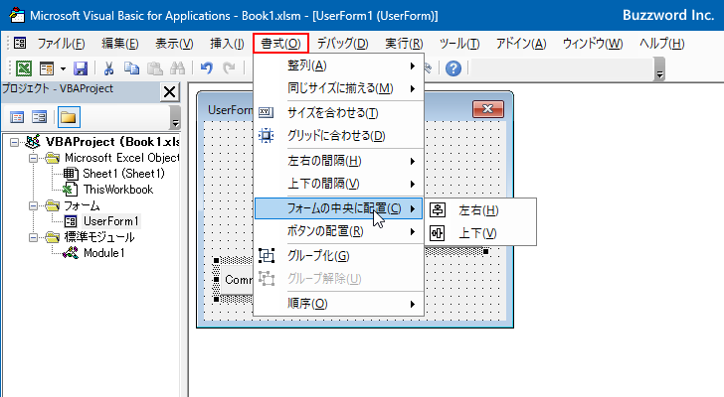Image resolution: width=724 pixels, height=397 pixels.
Task: Select グループ化(G) menu item
Action: (338, 256)
